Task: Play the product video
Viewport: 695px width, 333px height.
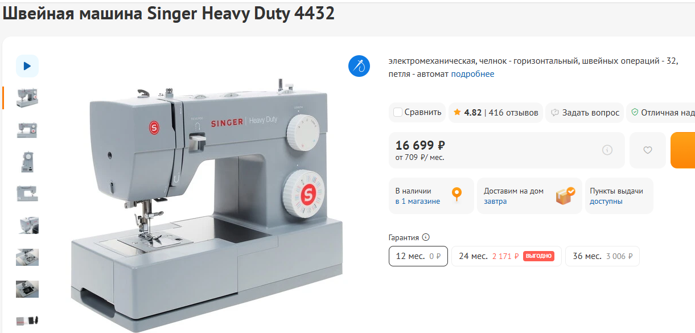Action: [x=27, y=66]
